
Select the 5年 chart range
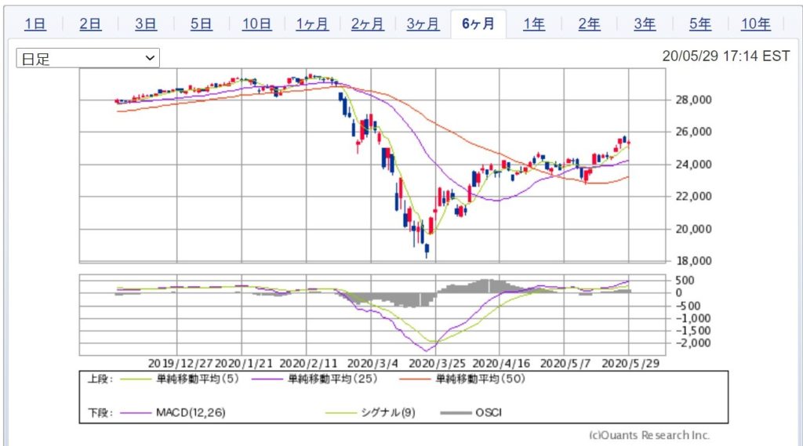[x=700, y=24]
